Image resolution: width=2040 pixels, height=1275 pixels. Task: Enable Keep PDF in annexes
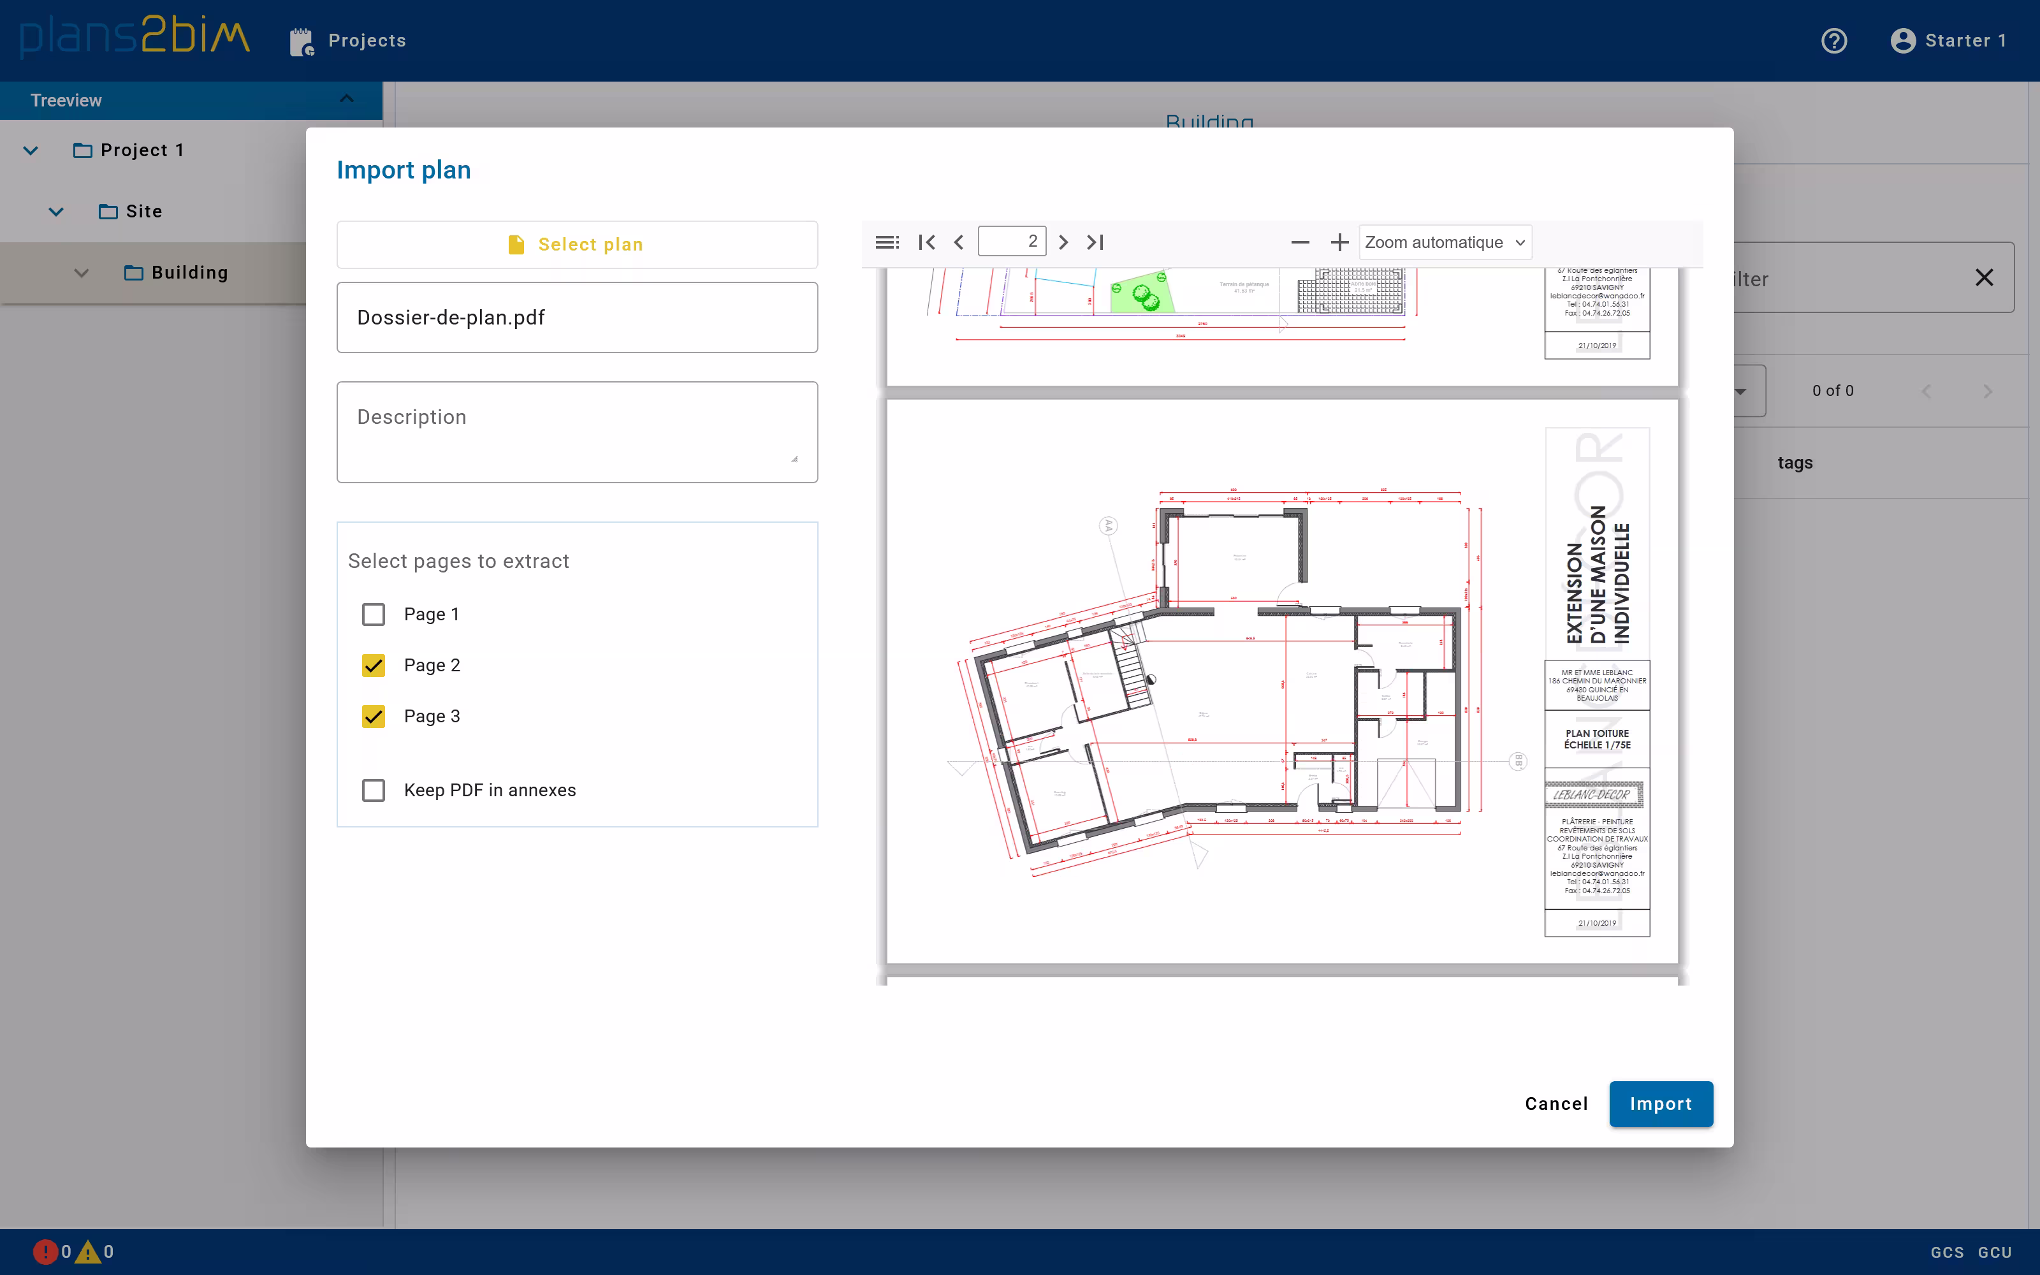pos(374,790)
